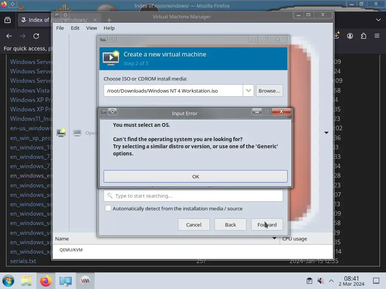
Task: Click the new virtual machine toolbar icon
Action: point(61,133)
